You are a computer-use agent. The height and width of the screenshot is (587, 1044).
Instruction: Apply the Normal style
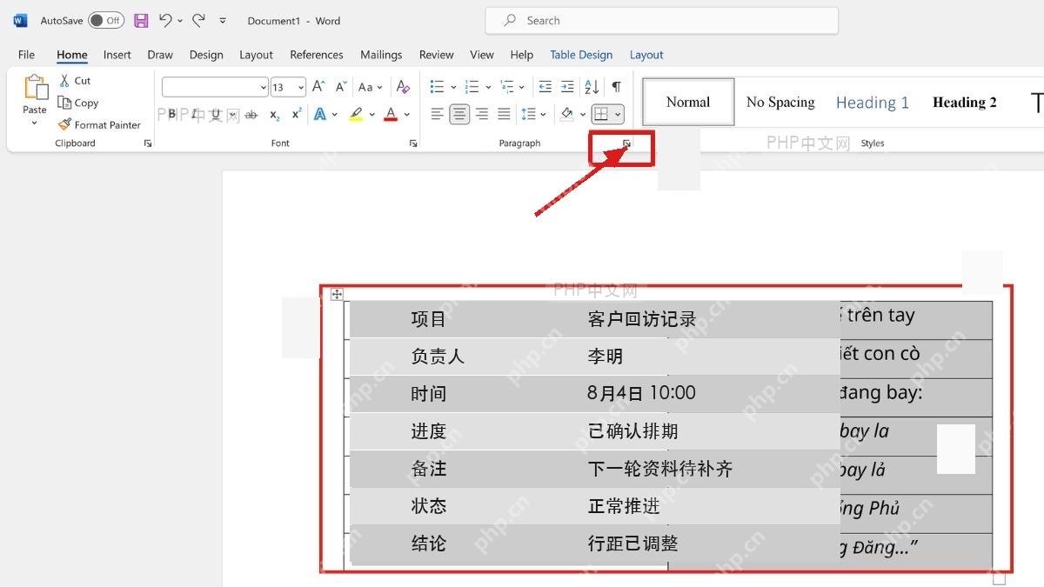click(688, 102)
